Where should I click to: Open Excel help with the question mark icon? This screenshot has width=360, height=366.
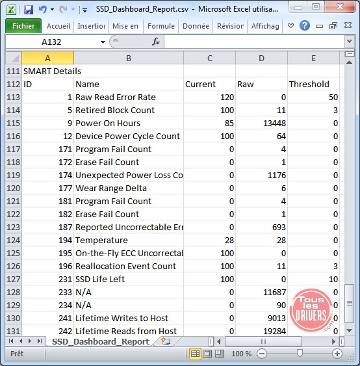[305, 25]
